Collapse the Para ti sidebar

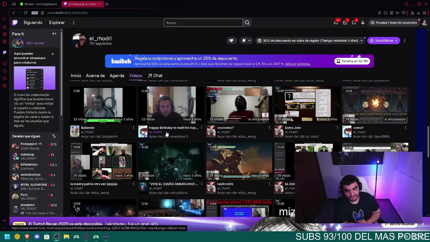point(54,34)
